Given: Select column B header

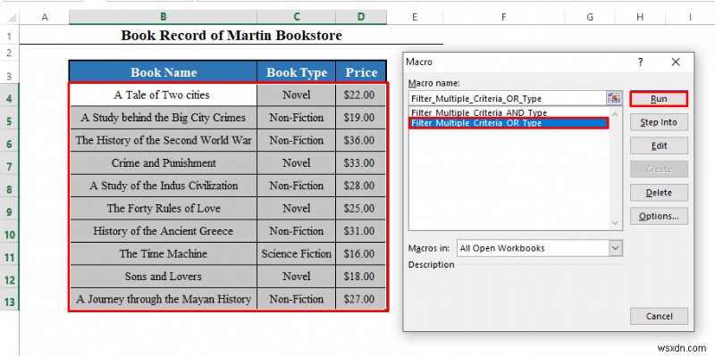Looking at the screenshot, I should tap(163, 17).
